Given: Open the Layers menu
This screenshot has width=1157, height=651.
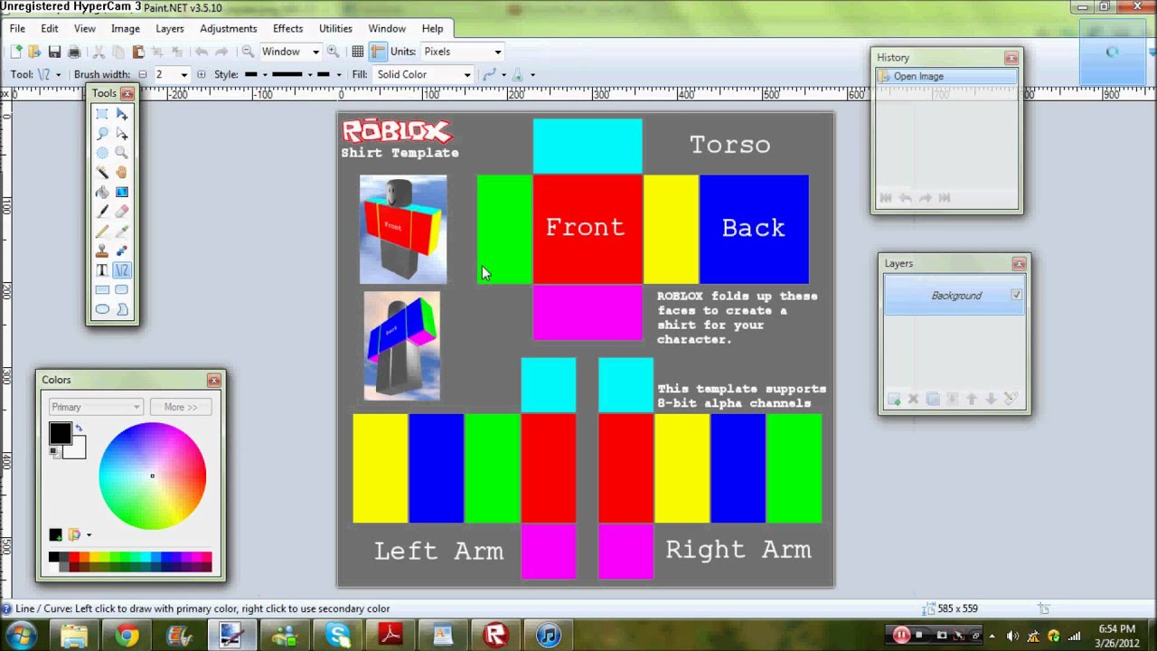Looking at the screenshot, I should point(169,28).
